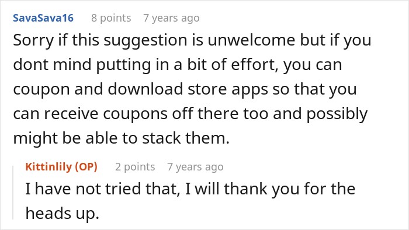The image size is (409, 230).
Task: Click the 8 points score label
Action: 111,18
